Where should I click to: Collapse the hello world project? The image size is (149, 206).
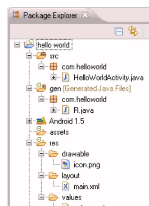pyautogui.click(x=17, y=45)
